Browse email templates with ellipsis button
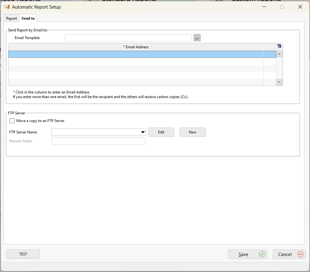Viewport: 310px width, 272px height. point(197,38)
